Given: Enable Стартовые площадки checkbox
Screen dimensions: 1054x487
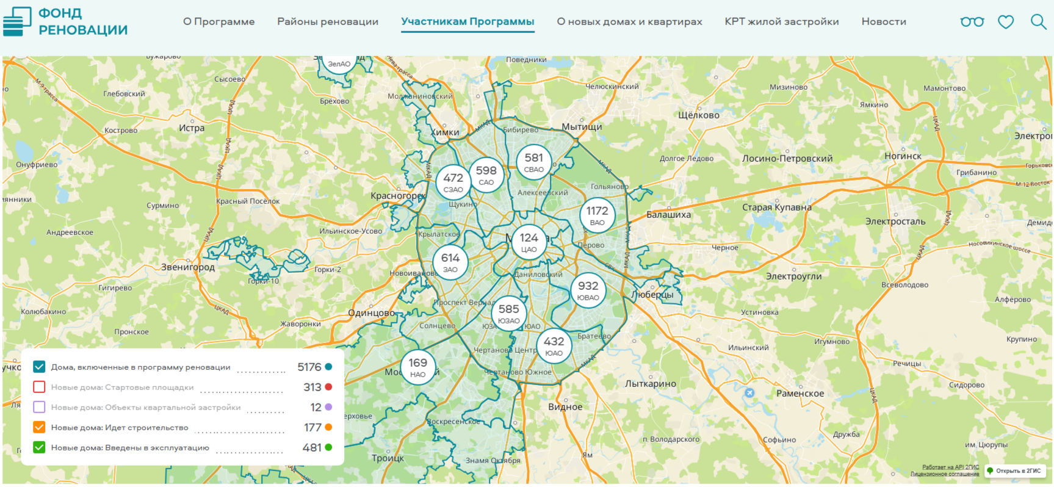Looking at the screenshot, I should click(x=39, y=387).
